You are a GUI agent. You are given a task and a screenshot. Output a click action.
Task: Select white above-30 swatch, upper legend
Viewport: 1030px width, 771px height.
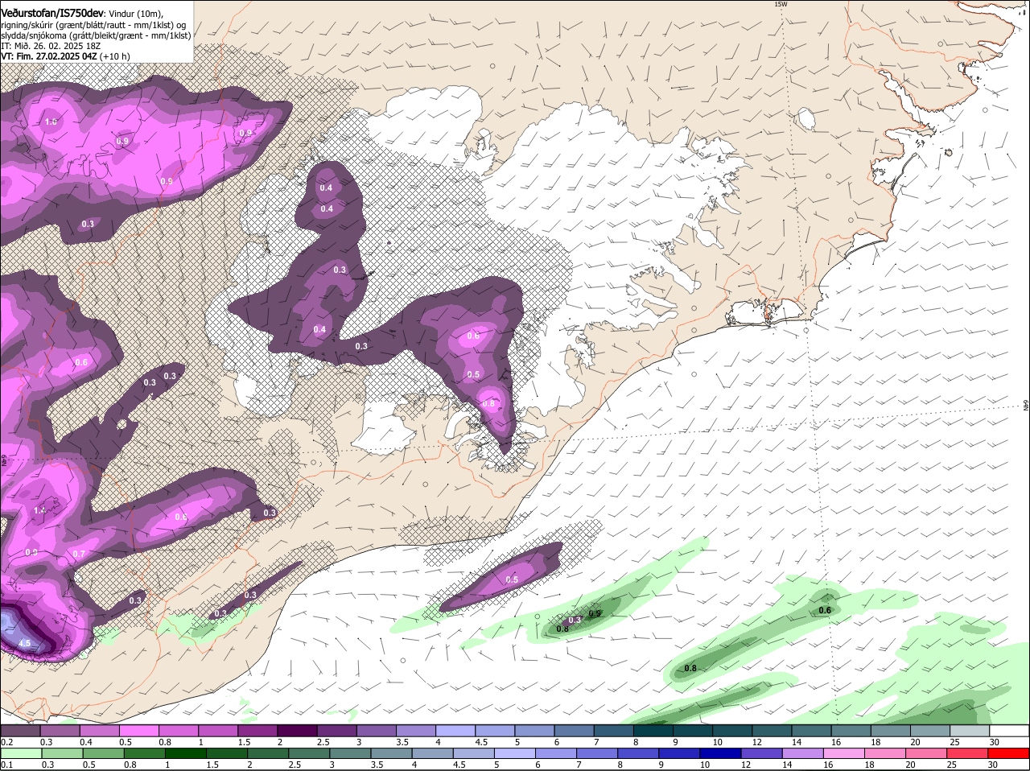(x=1010, y=731)
